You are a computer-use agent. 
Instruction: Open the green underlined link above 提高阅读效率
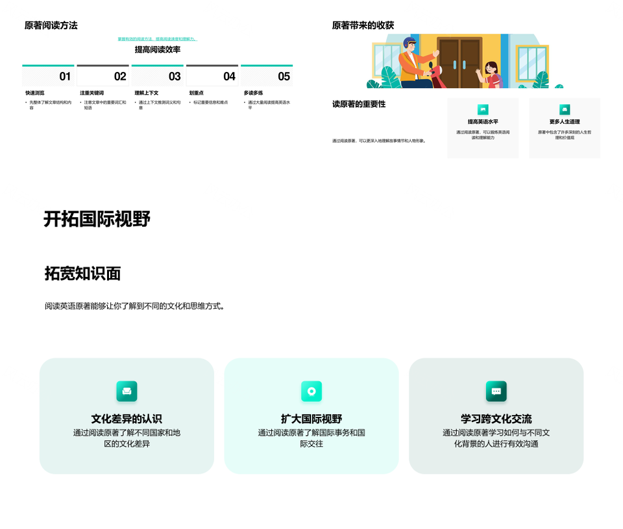(157, 39)
